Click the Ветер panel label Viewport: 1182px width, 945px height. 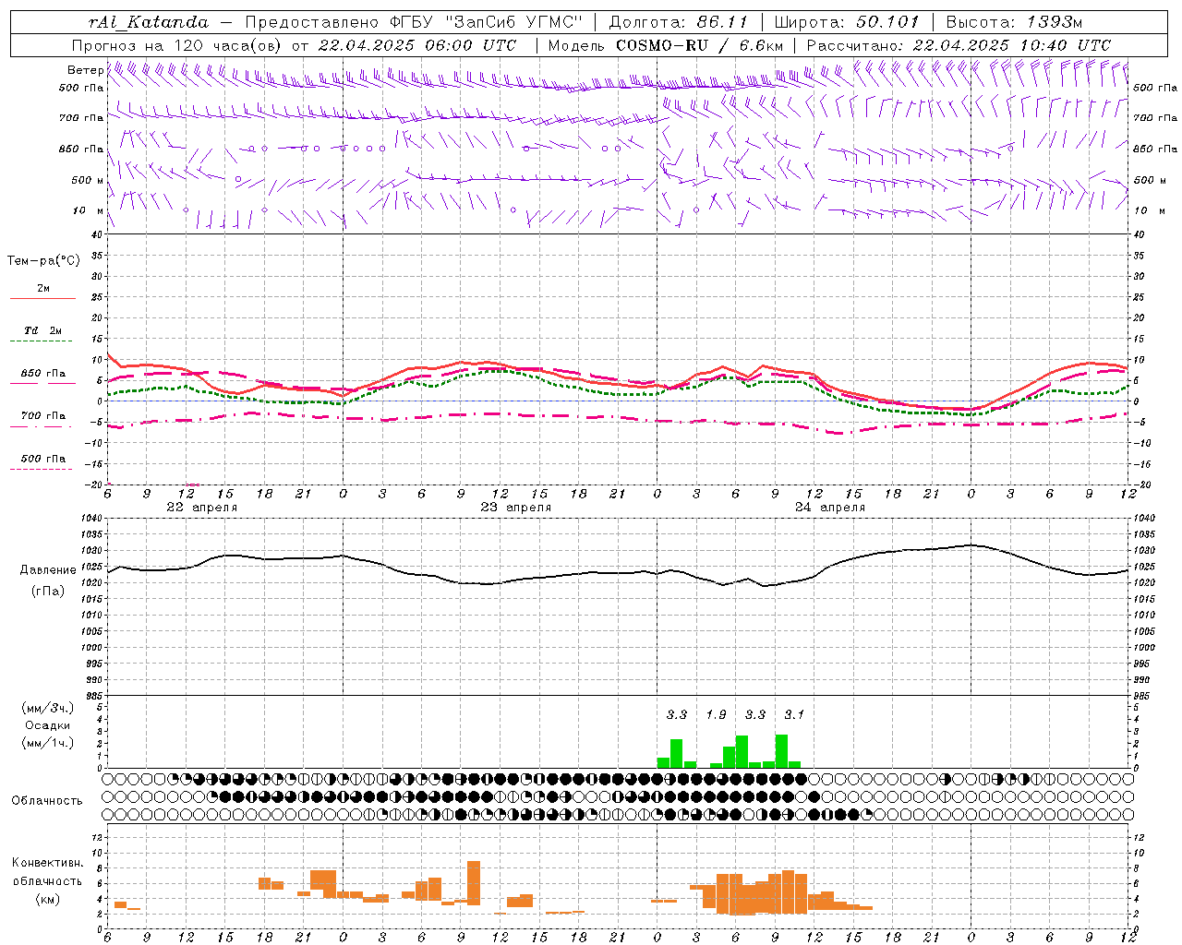pyautogui.click(x=85, y=70)
